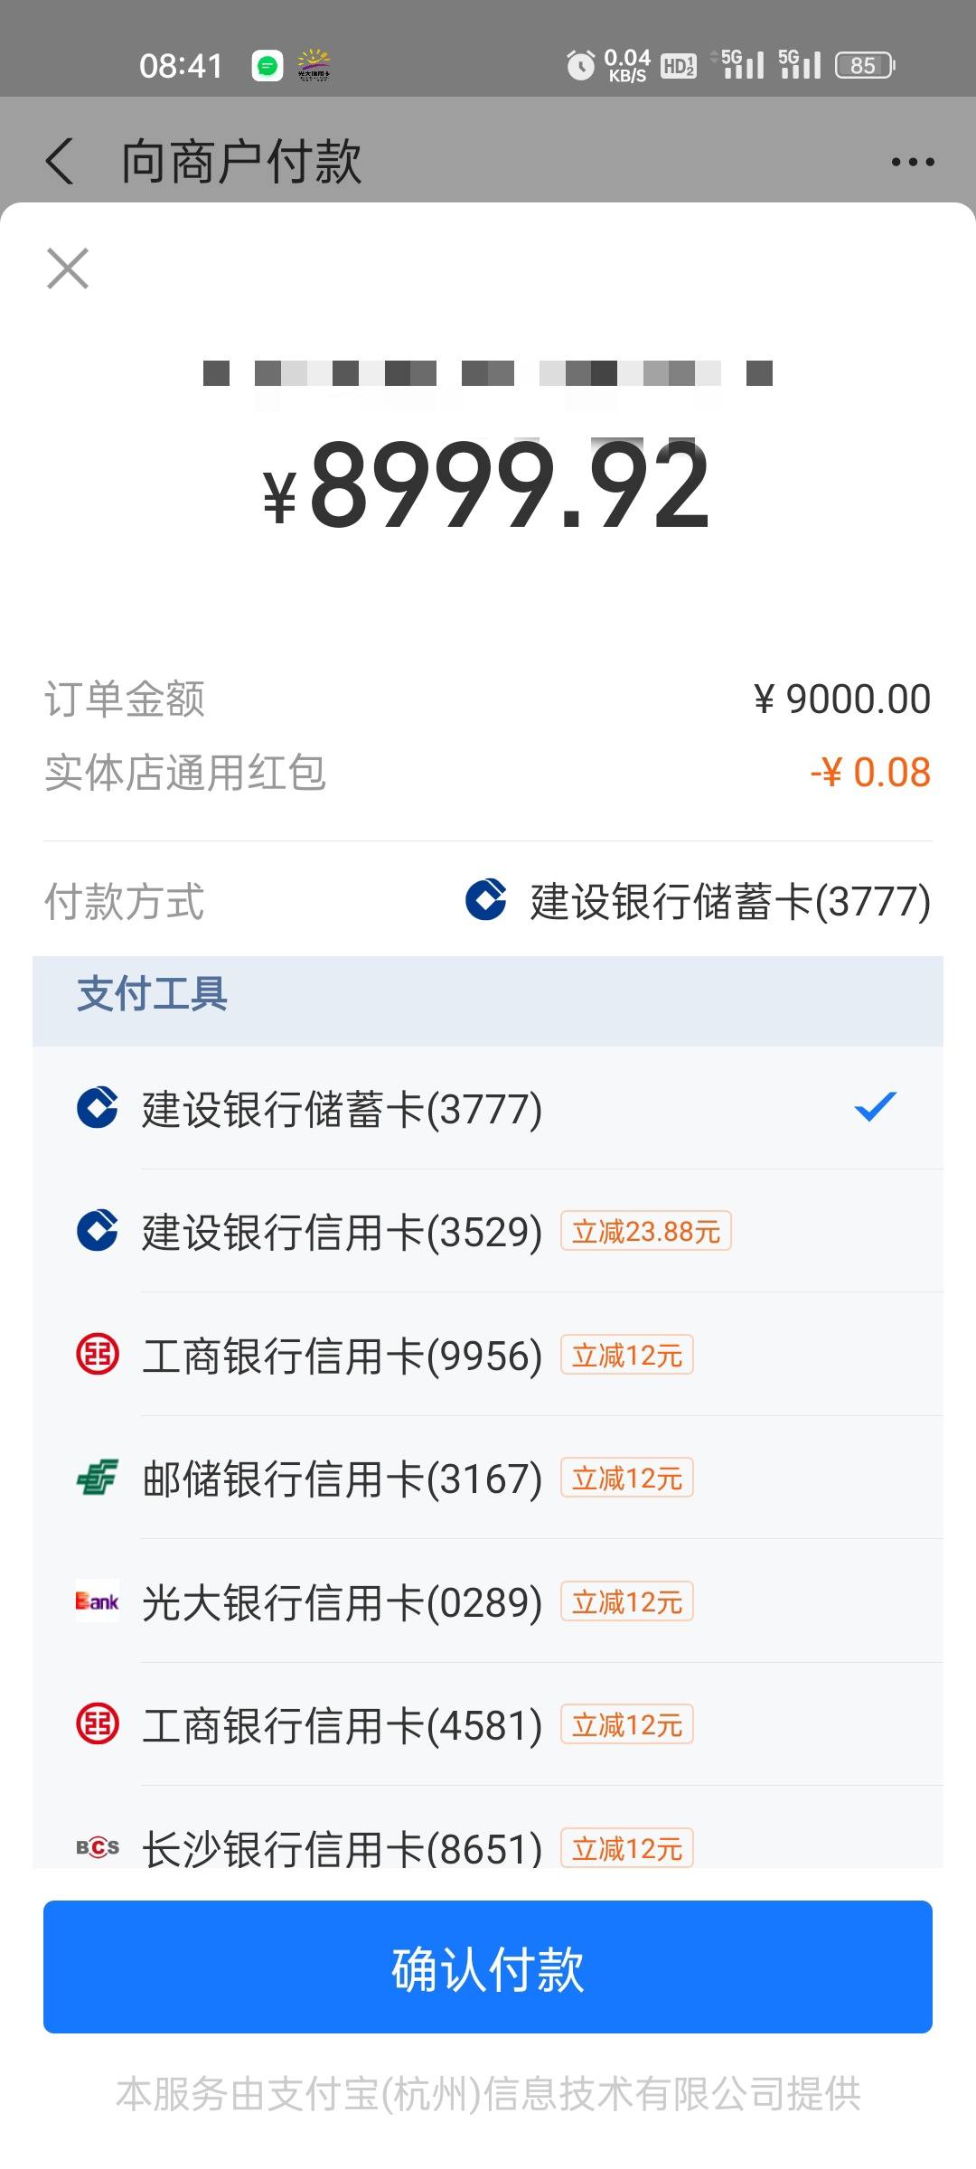This screenshot has width=976, height=2169.
Task: Tap the 光大银行 Bank logo icon
Action: 98,1601
